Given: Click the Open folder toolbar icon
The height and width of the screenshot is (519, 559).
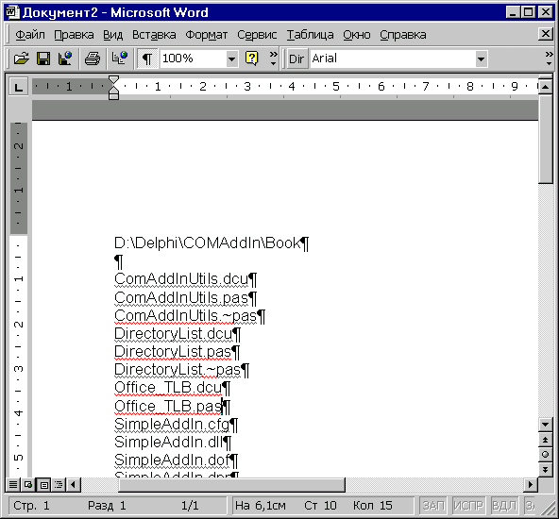Looking at the screenshot, I should coord(22,59).
